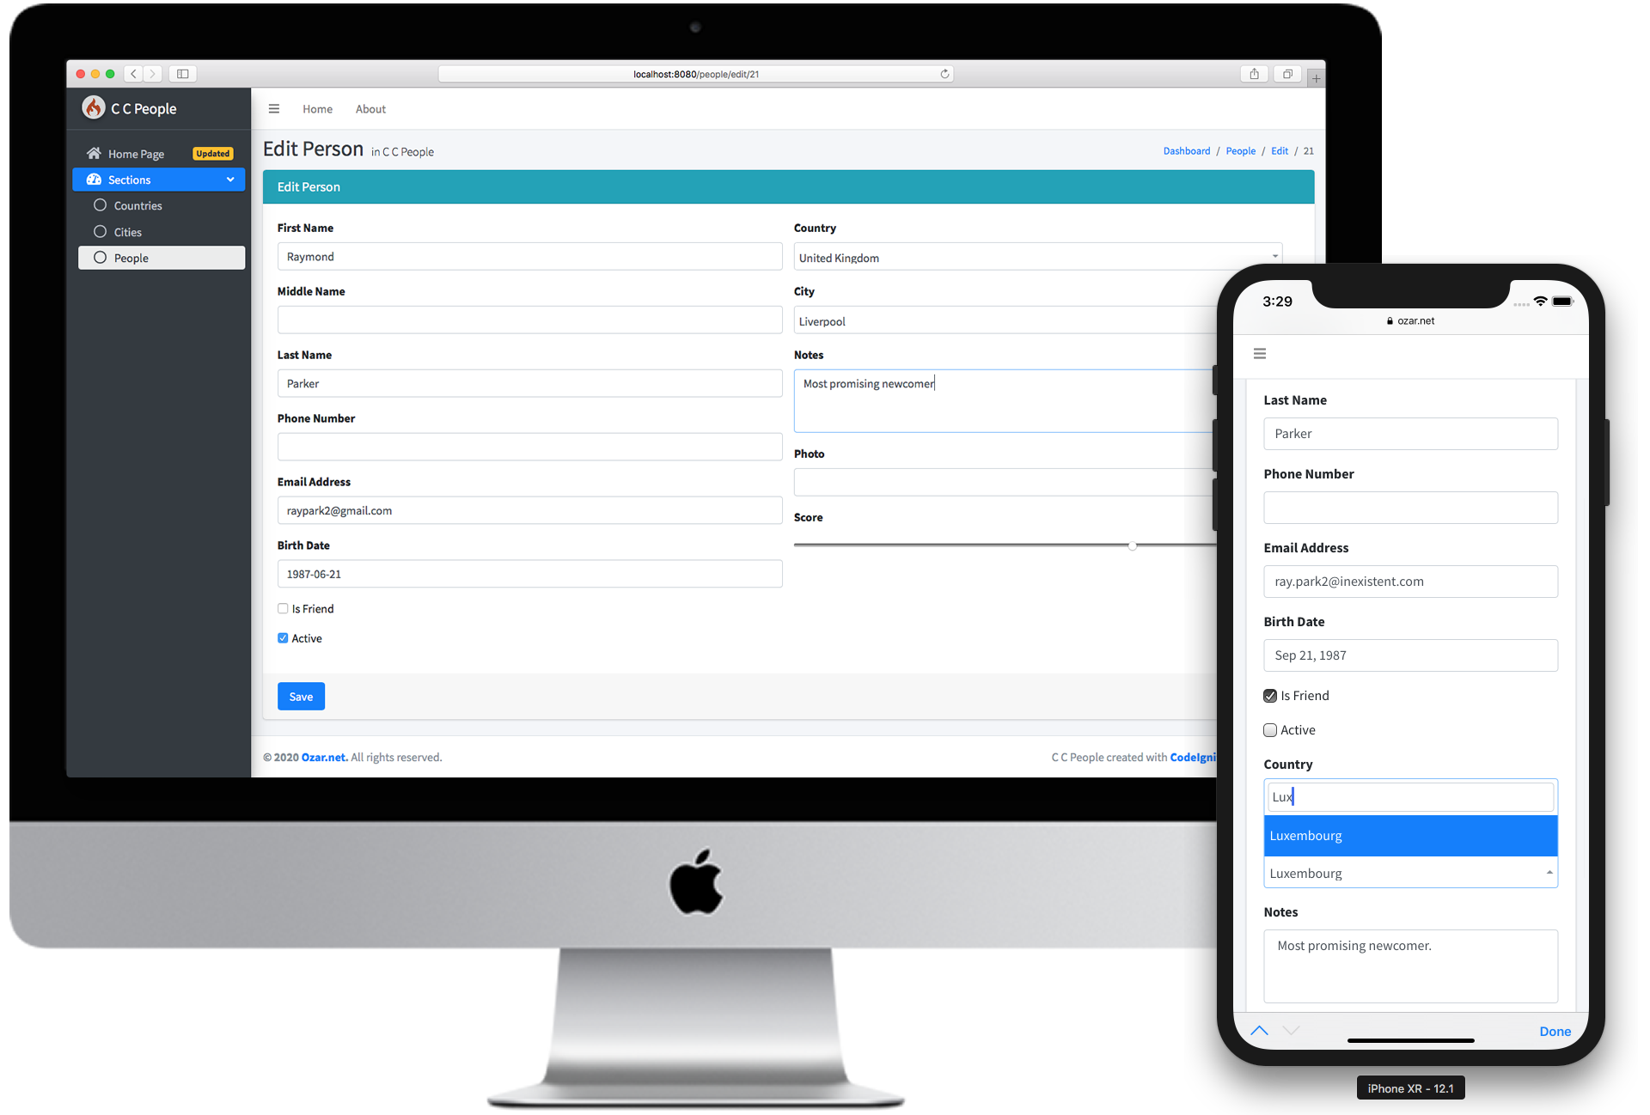
Task: Click the People section icon in sidebar
Action: (x=101, y=258)
